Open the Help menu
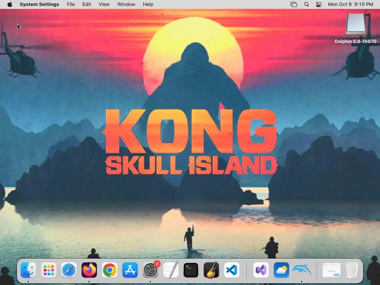The height and width of the screenshot is (285, 380). (148, 4)
